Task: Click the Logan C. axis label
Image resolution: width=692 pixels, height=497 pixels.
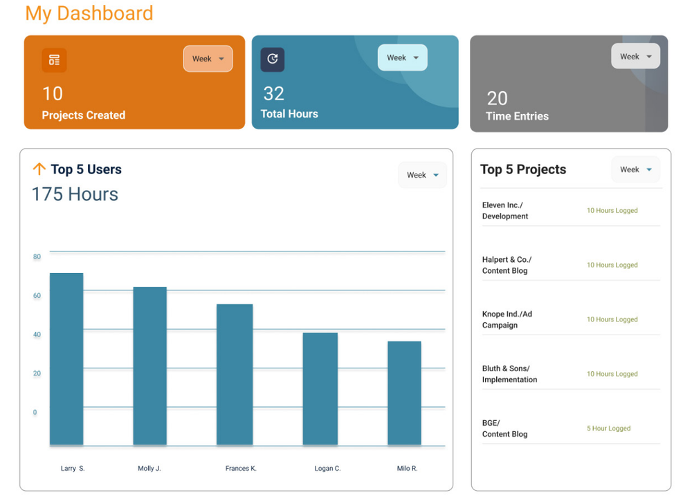Action: (x=327, y=469)
